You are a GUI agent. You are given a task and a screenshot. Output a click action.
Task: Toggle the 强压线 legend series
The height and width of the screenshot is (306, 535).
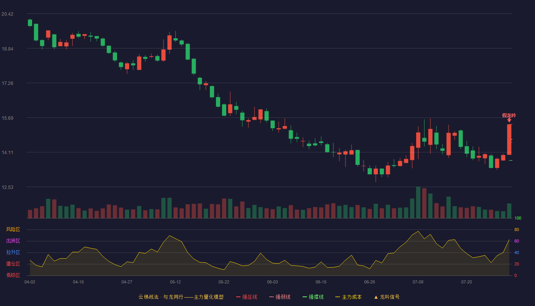(x=246, y=297)
